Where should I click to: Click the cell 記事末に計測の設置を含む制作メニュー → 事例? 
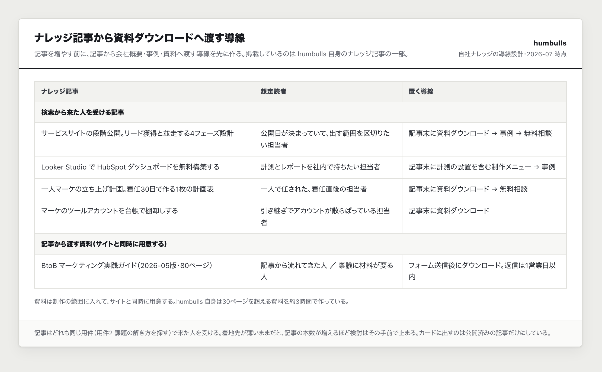(x=484, y=167)
